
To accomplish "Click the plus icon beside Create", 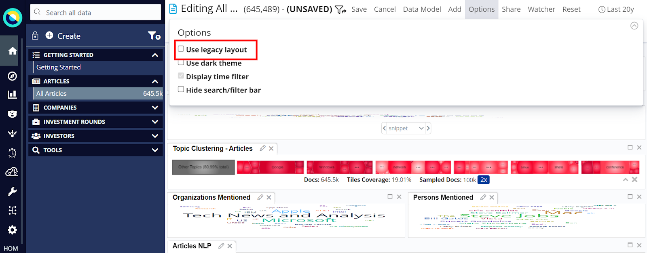I will pos(49,36).
